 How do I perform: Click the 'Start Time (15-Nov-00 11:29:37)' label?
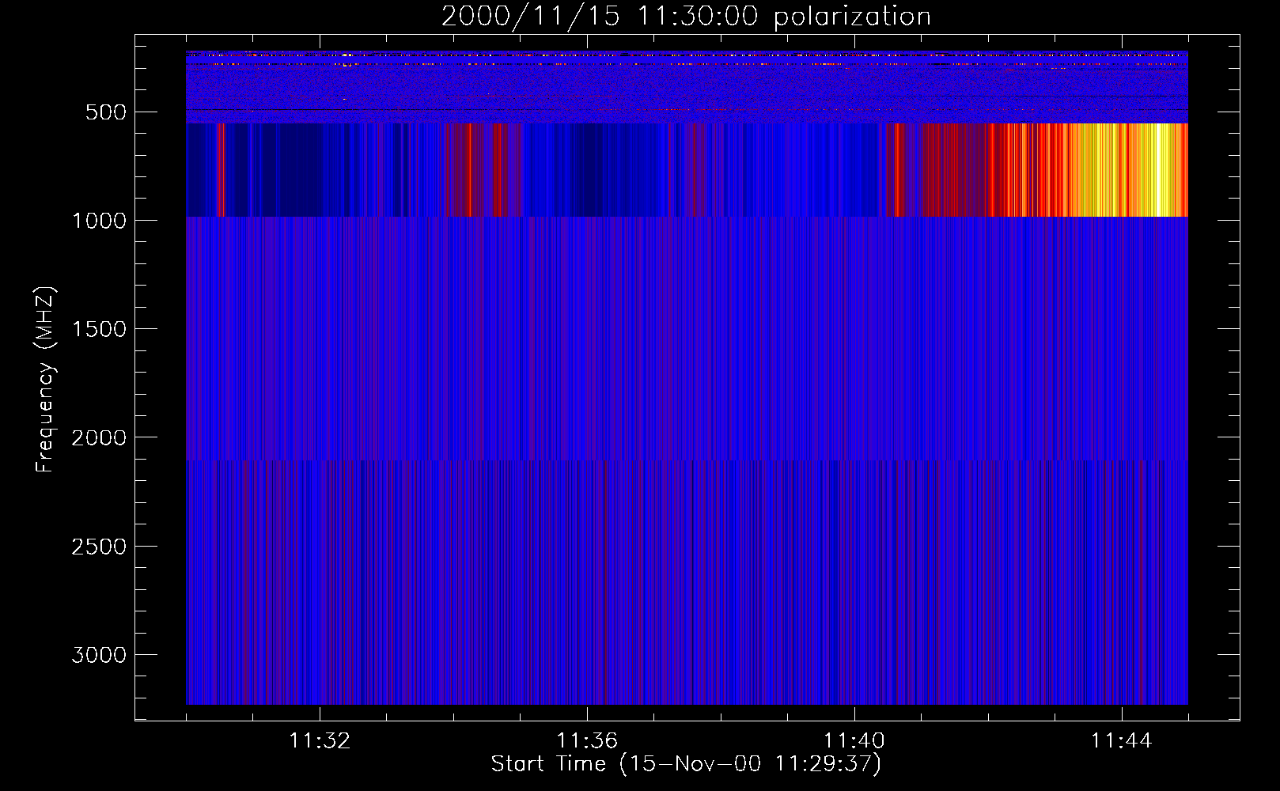pyautogui.click(x=686, y=764)
